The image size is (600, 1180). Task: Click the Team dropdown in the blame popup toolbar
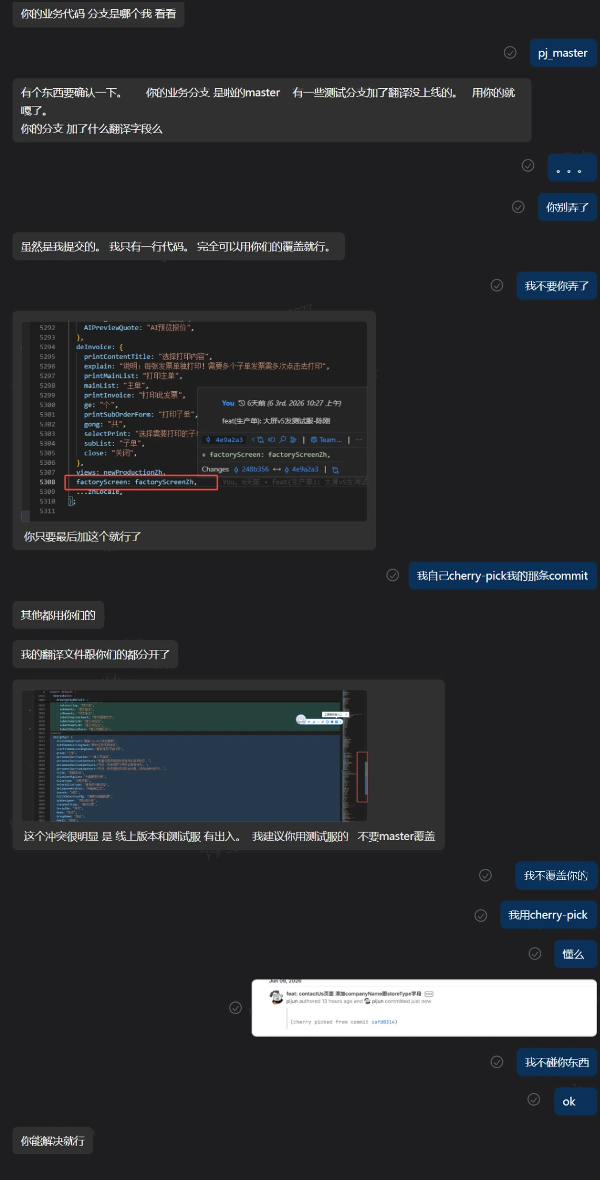point(326,440)
